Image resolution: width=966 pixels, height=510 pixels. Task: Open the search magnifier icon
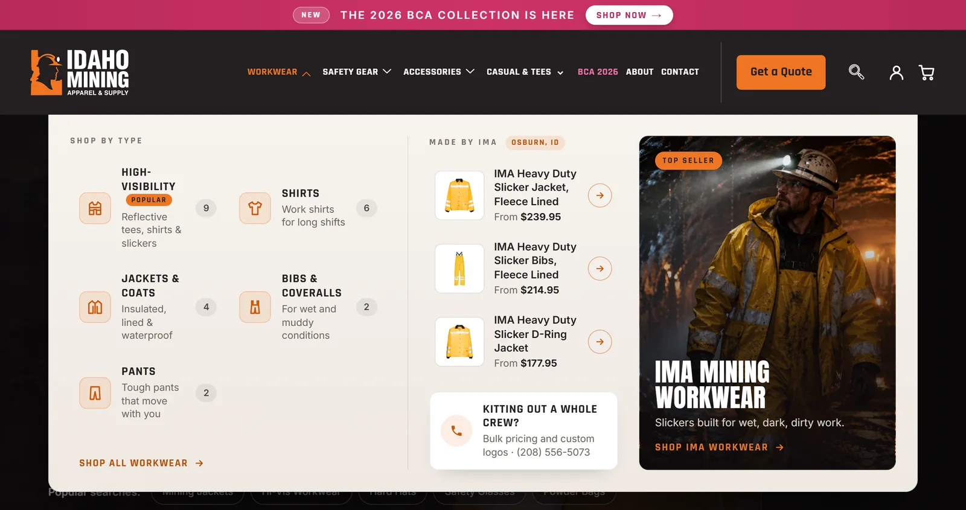tap(856, 72)
